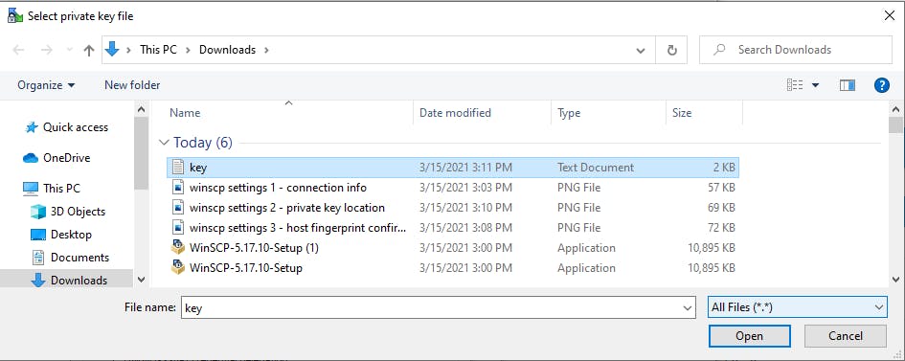Open recent locations dropdown chevron
The image size is (905, 361).
(69, 51)
